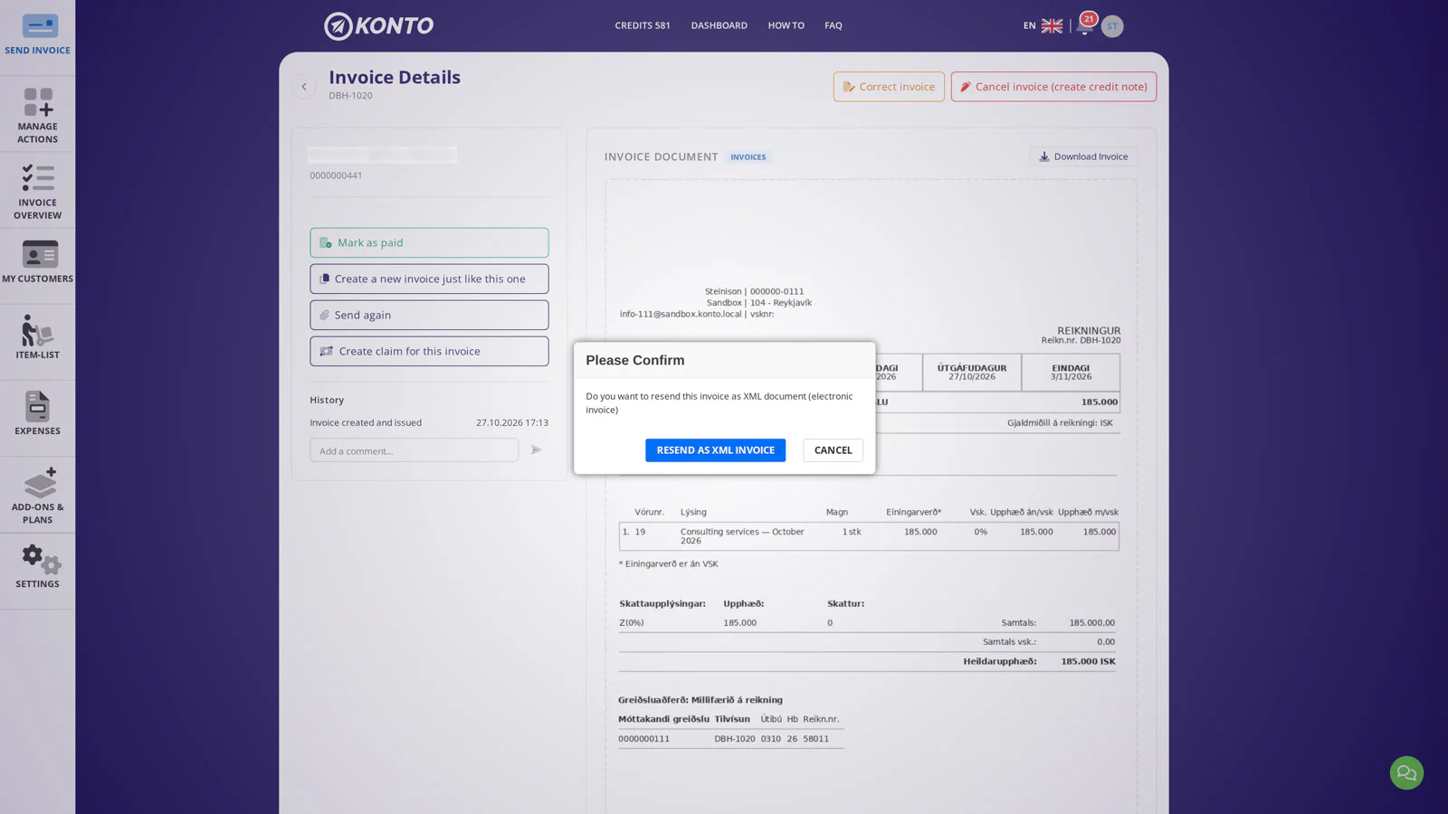Viewport: 1448px width, 814px height.
Task: Mark the invoice as paid
Action: pyautogui.click(x=429, y=242)
